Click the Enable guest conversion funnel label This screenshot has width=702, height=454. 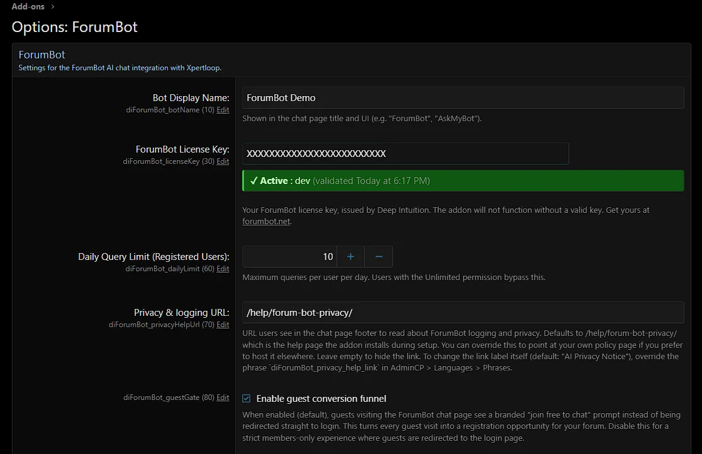pyautogui.click(x=321, y=399)
